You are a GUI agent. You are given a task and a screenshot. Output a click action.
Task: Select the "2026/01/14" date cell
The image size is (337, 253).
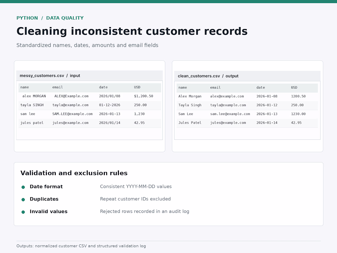click(110, 123)
